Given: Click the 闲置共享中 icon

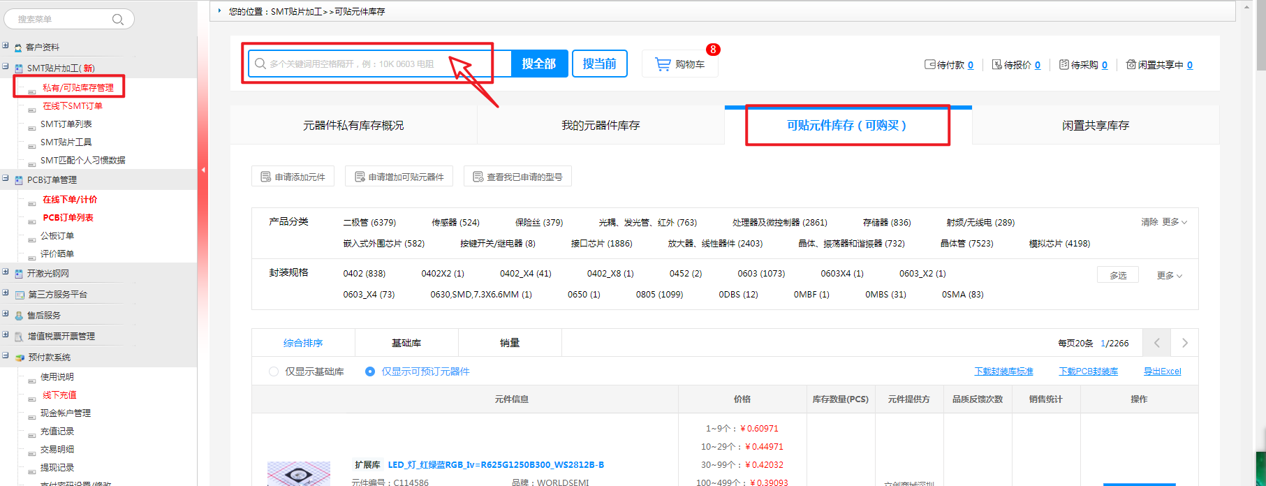Looking at the screenshot, I should (x=1131, y=65).
